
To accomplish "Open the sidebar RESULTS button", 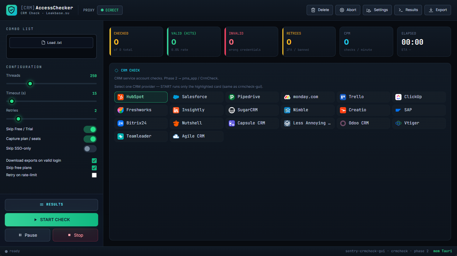I will click(x=51, y=204).
